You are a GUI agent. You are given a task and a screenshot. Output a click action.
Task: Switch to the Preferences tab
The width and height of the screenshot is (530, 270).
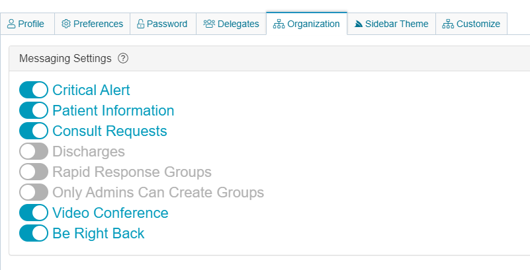[93, 24]
